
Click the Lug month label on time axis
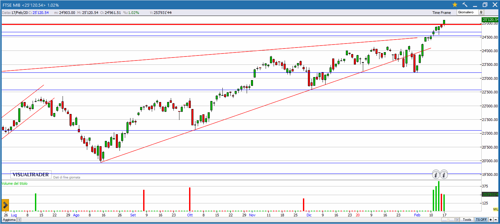tap(14, 215)
